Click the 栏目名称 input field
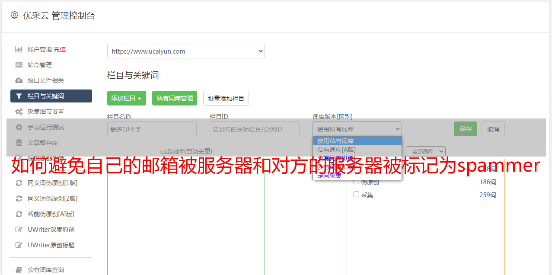The image size is (552, 275). 152,129
